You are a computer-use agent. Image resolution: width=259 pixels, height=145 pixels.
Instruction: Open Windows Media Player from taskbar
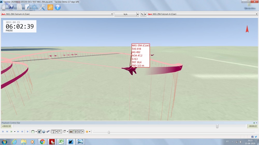33,142
